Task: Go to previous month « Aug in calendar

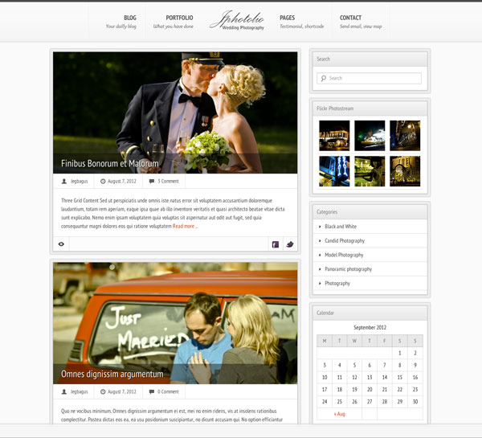Action: tap(339, 414)
